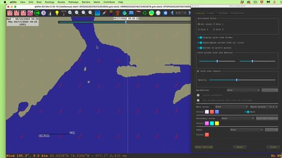This screenshot has height=158, width=282.
Task: Click the Reset button
Action: click(240, 147)
